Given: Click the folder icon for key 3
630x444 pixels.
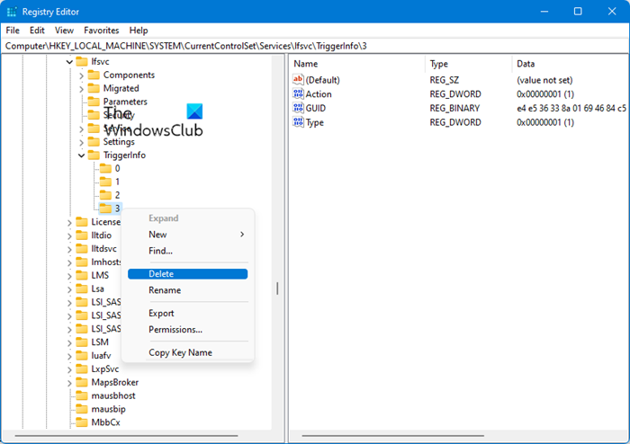Looking at the screenshot, I should (105, 209).
